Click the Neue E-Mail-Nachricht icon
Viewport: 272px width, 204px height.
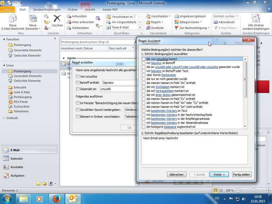click(x=13, y=19)
